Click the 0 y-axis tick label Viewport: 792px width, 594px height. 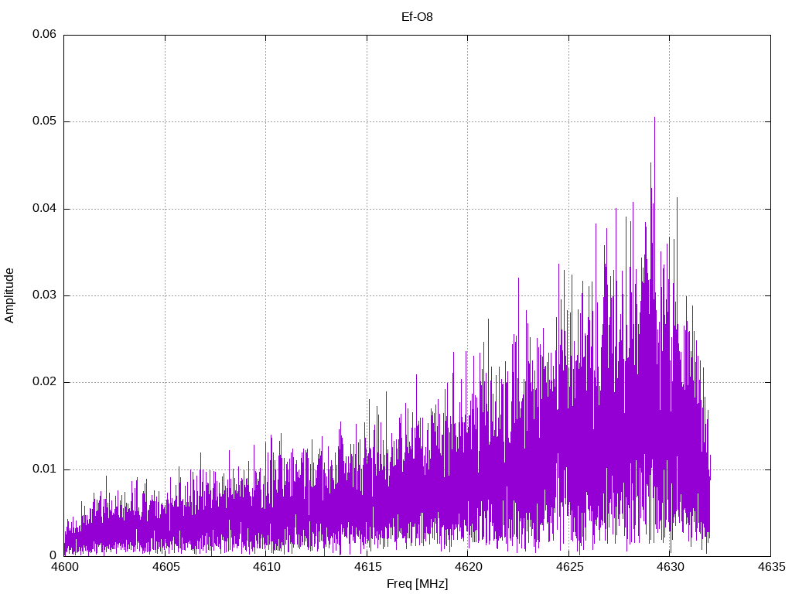tap(53, 555)
